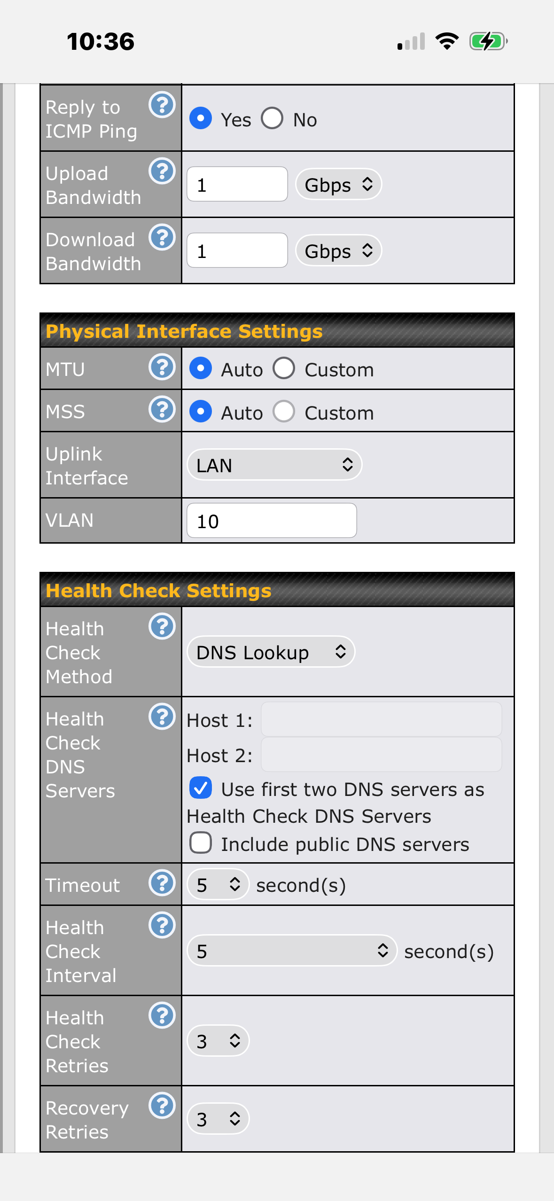The height and width of the screenshot is (1201, 554).
Task: Open help for Reply to ICMP Ping
Action: click(162, 105)
